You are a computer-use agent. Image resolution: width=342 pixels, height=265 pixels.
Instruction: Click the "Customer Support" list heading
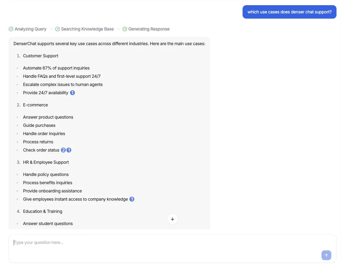[x=40, y=56]
